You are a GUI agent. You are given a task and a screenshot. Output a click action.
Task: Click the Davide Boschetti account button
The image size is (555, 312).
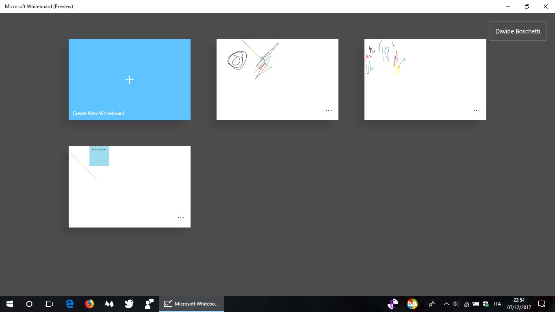(518, 31)
